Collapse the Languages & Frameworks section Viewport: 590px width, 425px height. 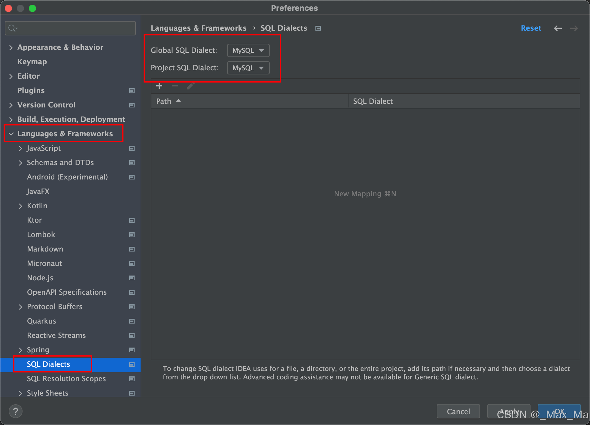tap(11, 134)
